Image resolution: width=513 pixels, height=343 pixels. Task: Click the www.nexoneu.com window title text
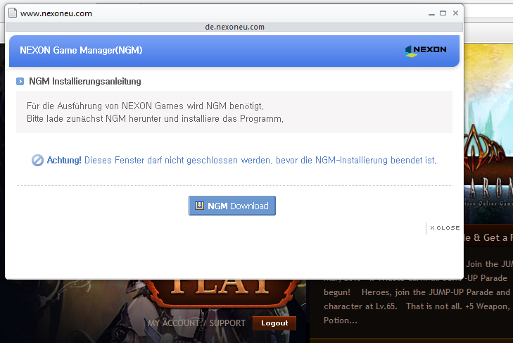[x=56, y=13]
